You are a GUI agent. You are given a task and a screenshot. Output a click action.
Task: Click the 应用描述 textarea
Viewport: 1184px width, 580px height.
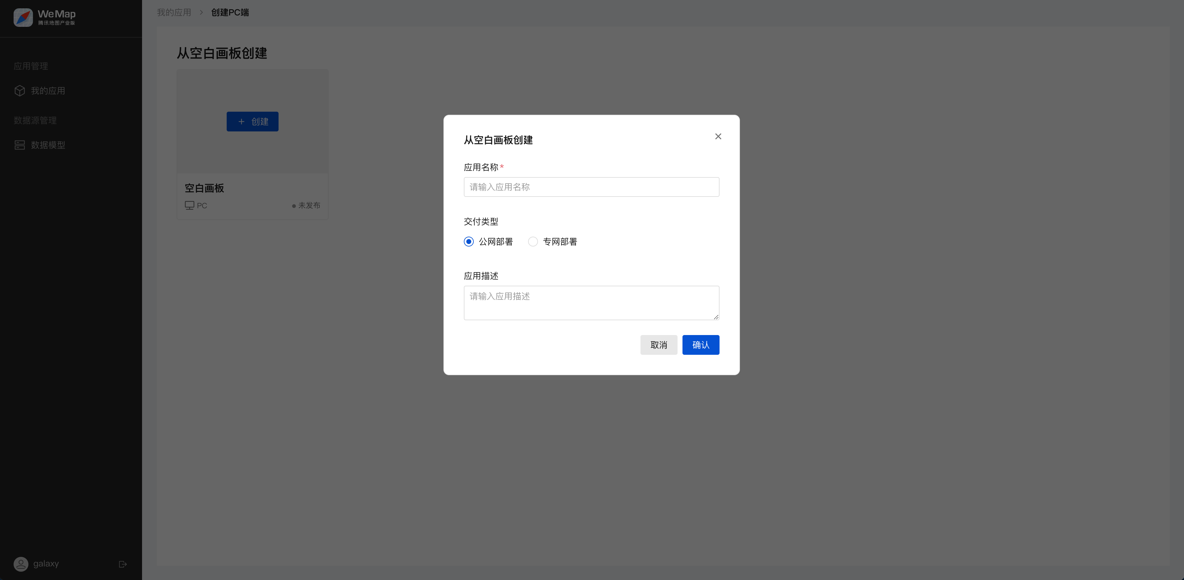click(x=591, y=303)
